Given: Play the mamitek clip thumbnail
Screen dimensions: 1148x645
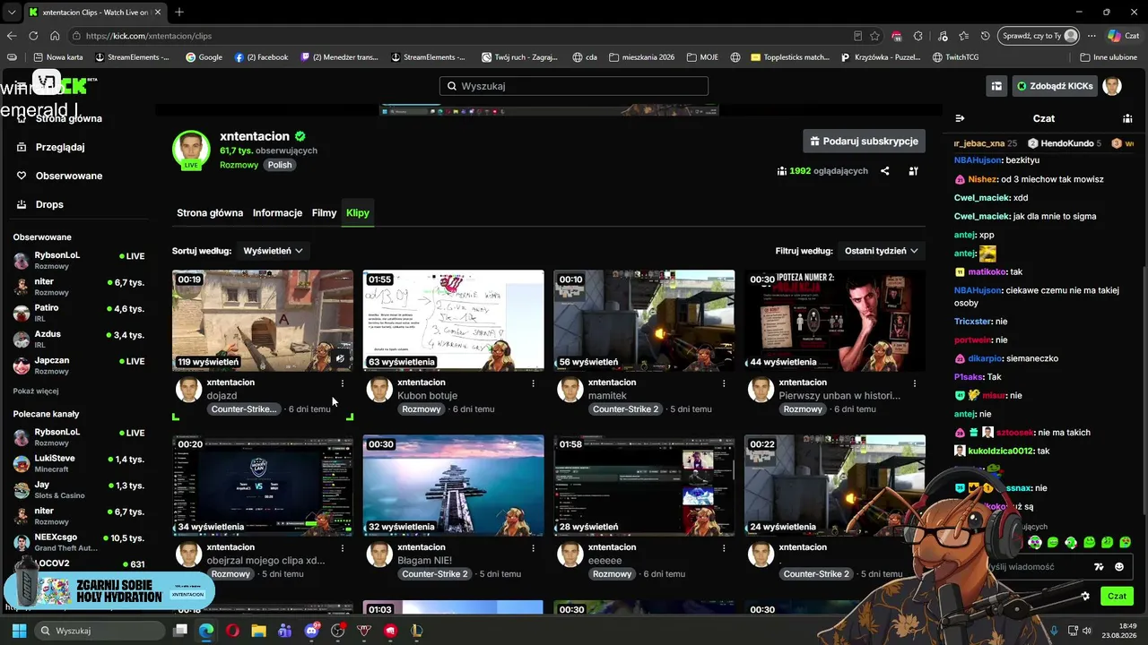Looking at the screenshot, I should [644, 321].
